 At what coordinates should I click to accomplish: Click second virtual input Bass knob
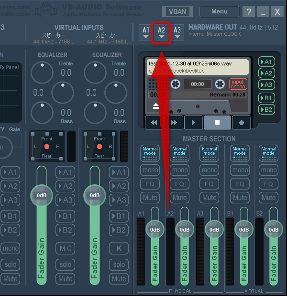pyautogui.click(x=95, y=113)
